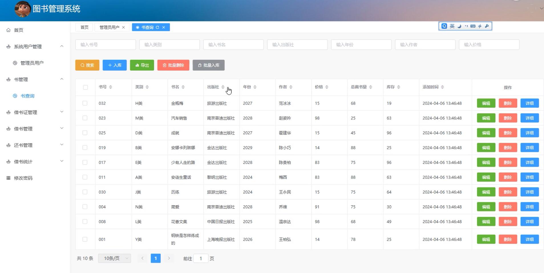Check the row checkbox for book 025
Viewport: 544px width, 273px height.
click(x=85, y=133)
